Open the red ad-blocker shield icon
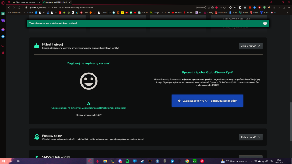 (216, 8)
